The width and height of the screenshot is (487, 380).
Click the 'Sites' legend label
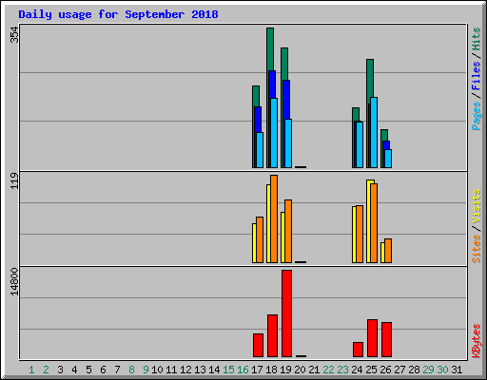pos(476,249)
